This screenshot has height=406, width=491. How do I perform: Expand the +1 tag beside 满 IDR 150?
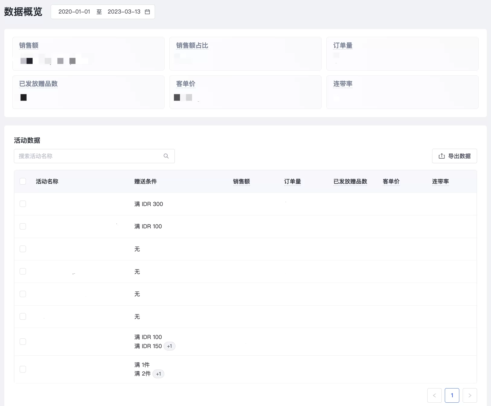(x=169, y=346)
